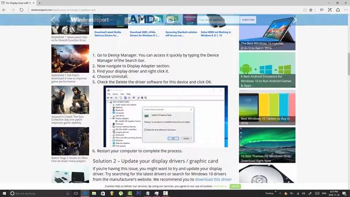Viewport: 350px width, 197px height.
Task: Open 'Best Windows 10 Hybrids' card
Action: coord(267,33)
